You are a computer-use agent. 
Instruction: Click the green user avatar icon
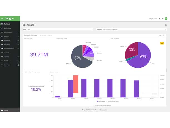(166, 19)
